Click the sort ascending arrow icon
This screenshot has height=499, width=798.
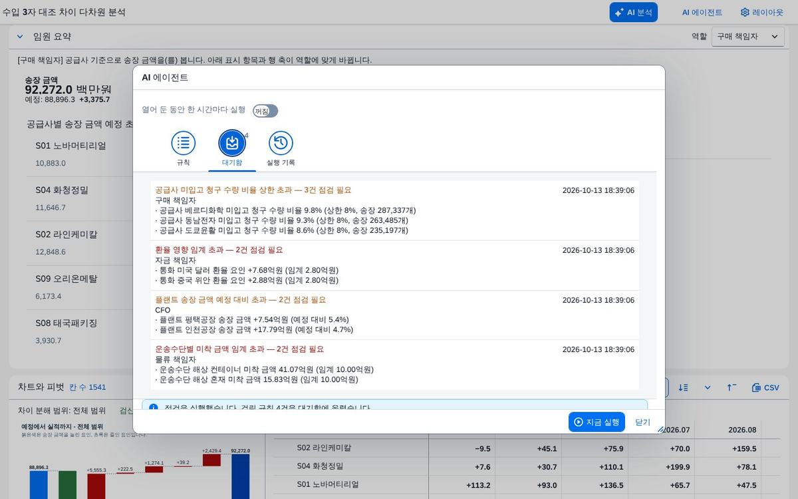731,387
